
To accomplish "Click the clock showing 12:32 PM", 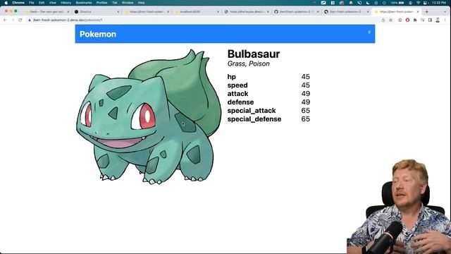I will click(438, 3).
